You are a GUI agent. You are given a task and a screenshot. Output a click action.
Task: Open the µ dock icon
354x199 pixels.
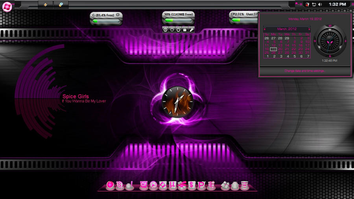(x=172, y=186)
